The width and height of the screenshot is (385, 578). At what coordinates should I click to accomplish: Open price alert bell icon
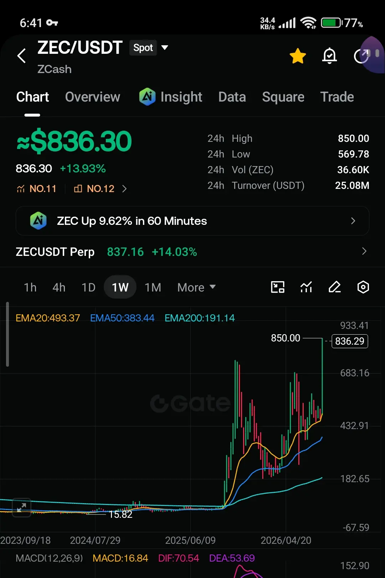click(x=329, y=56)
